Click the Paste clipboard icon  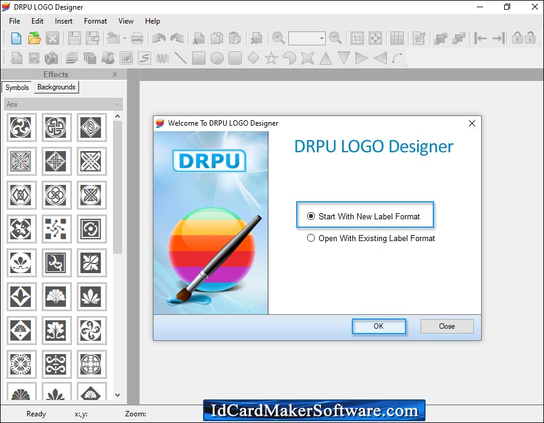235,38
